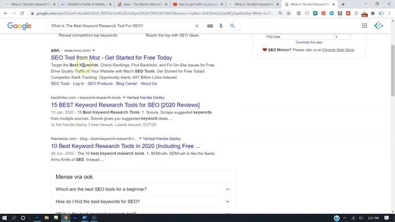Click the clock showing 2:21 PM
This screenshot has width=395, height=222.
[x=373, y=218]
